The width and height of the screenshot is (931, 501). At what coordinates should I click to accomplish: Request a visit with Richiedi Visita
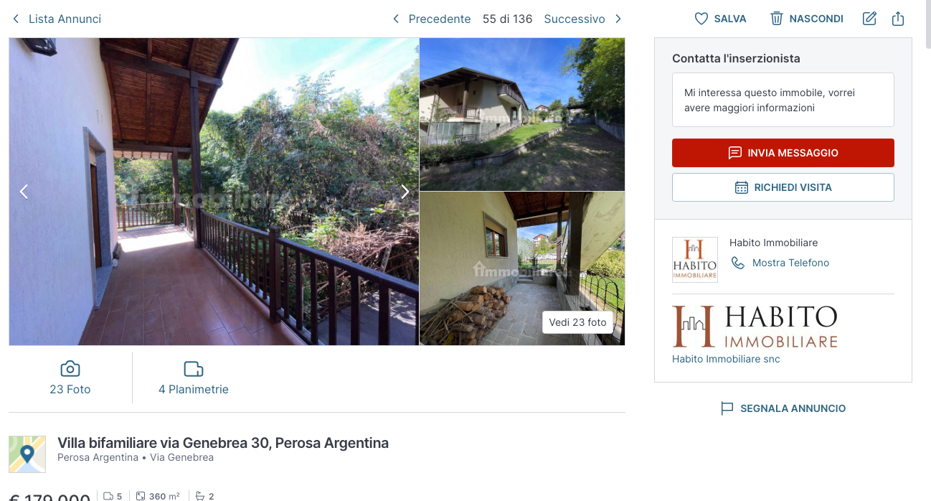[x=783, y=187]
